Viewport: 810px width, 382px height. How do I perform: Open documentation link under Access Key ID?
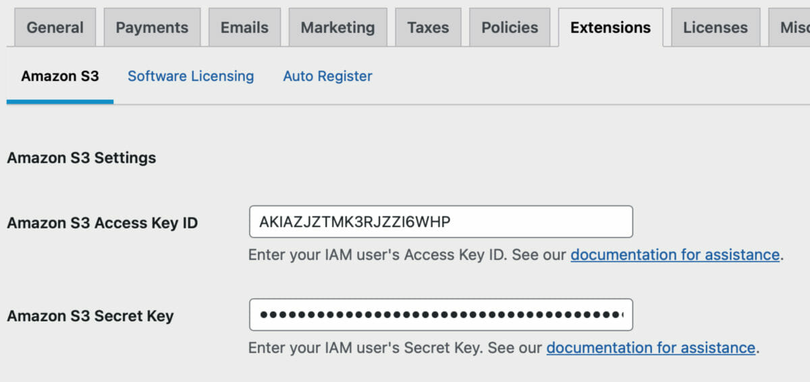(675, 255)
